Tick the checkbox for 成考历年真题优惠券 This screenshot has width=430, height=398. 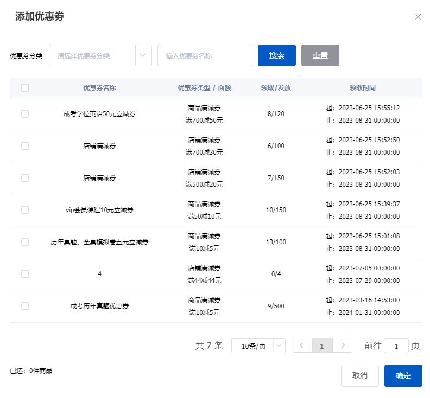(25, 306)
